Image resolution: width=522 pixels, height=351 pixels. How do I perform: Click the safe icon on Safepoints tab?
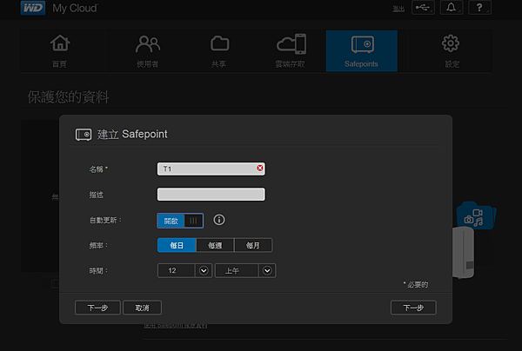click(x=363, y=44)
